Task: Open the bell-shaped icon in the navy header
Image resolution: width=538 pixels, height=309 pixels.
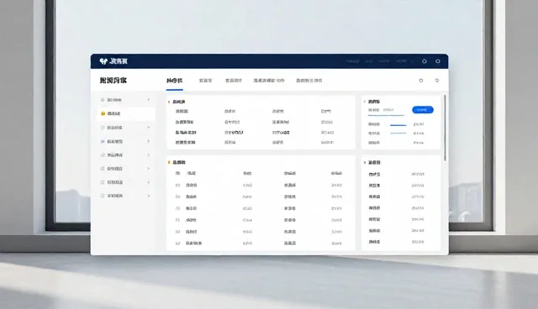Action: (x=424, y=61)
